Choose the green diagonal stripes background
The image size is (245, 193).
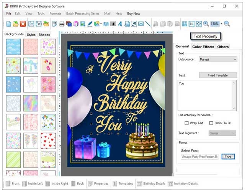tap(13, 160)
